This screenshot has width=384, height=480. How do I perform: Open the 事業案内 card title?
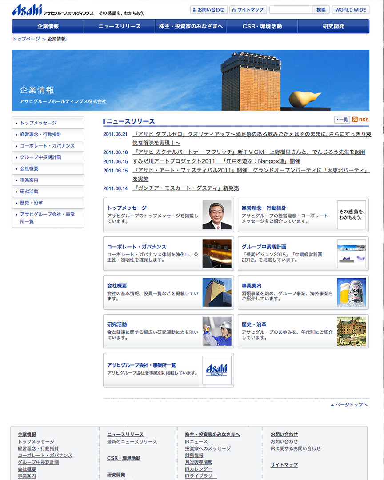tap(252, 286)
